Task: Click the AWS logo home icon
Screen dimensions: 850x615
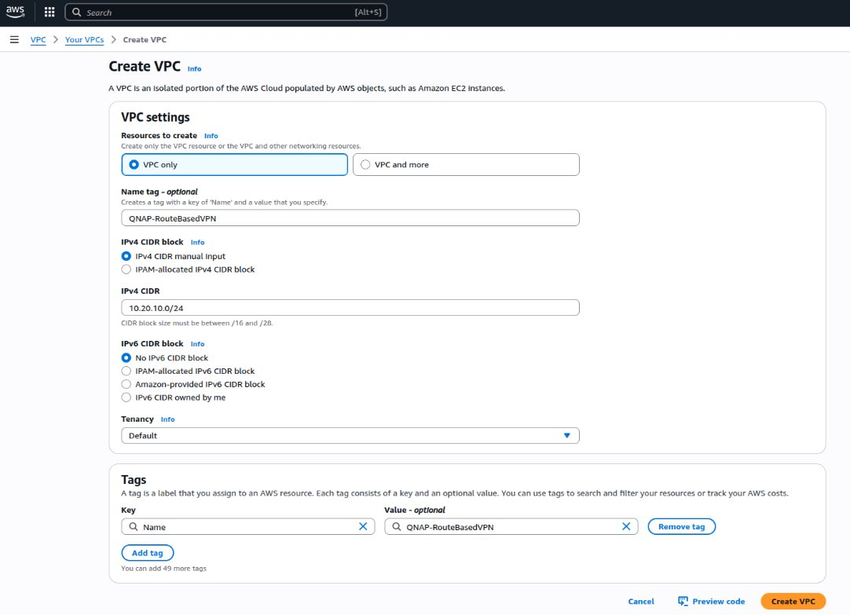Action: [16, 13]
